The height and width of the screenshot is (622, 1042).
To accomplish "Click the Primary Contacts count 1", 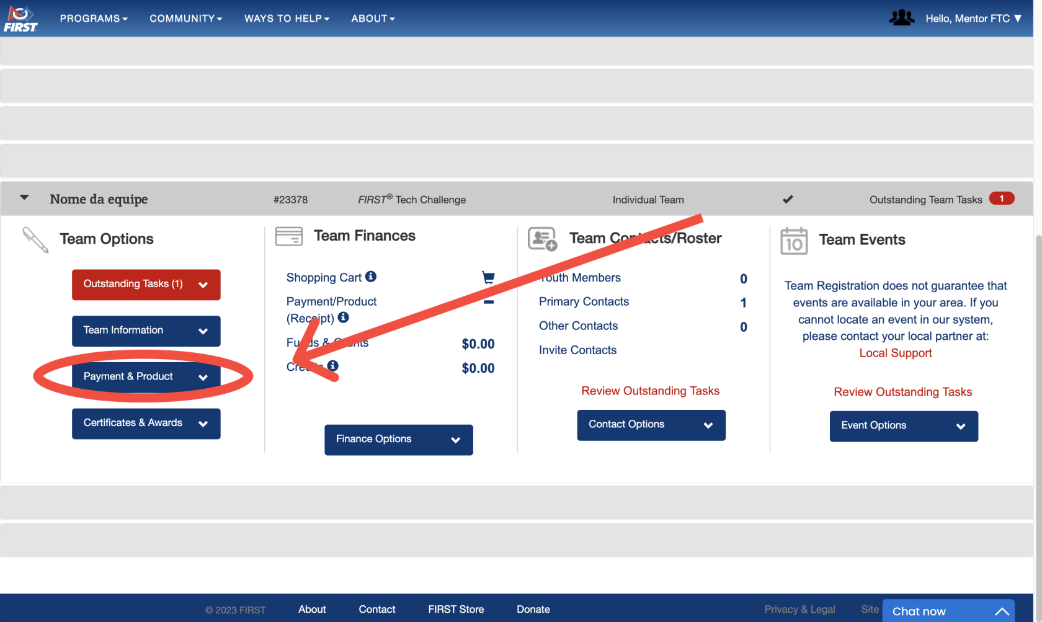I will click(x=743, y=303).
